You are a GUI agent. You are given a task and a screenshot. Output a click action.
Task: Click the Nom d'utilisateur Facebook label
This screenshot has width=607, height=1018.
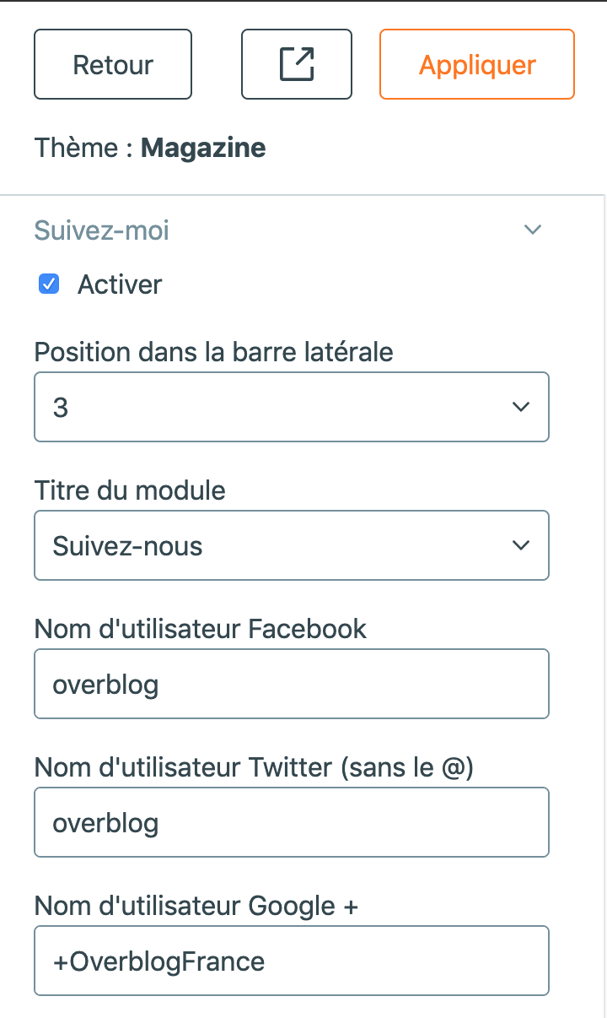201,629
